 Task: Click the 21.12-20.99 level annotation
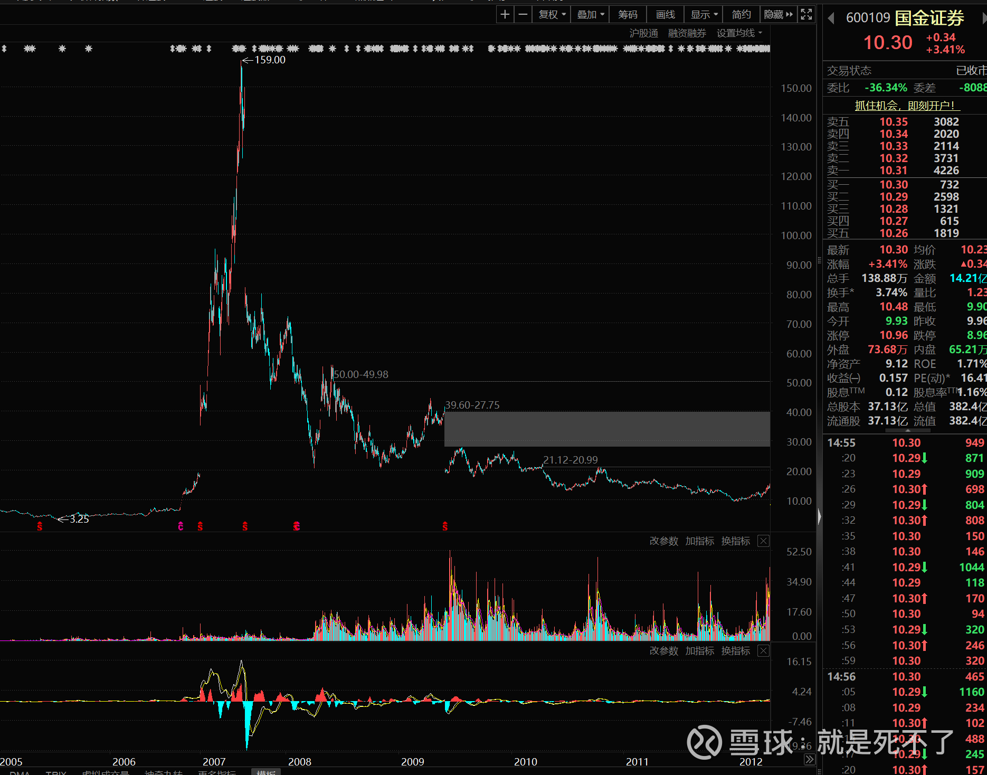tap(571, 460)
